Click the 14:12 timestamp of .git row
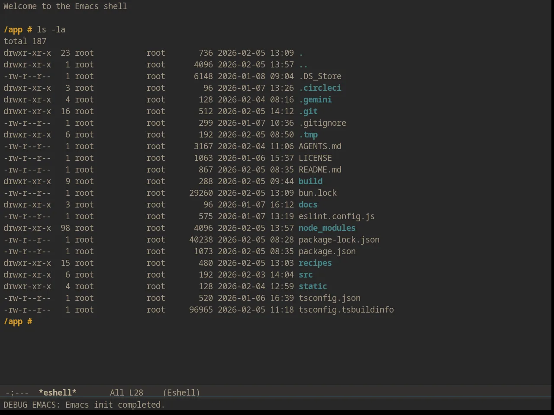The height and width of the screenshot is (415, 554). pos(282,111)
